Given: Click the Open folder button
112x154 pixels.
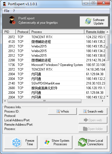Looking at the screenshot, I should [x=93, y=129].
